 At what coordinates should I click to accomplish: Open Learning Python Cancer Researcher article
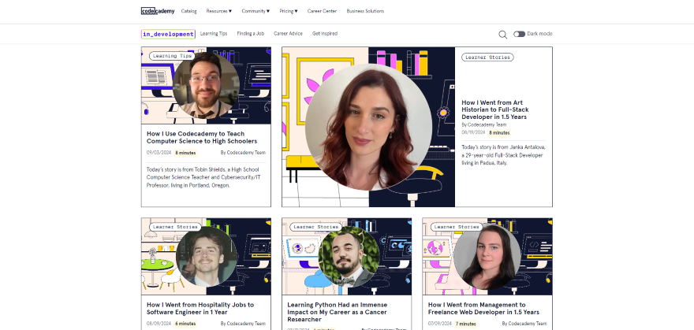point(338,312)
